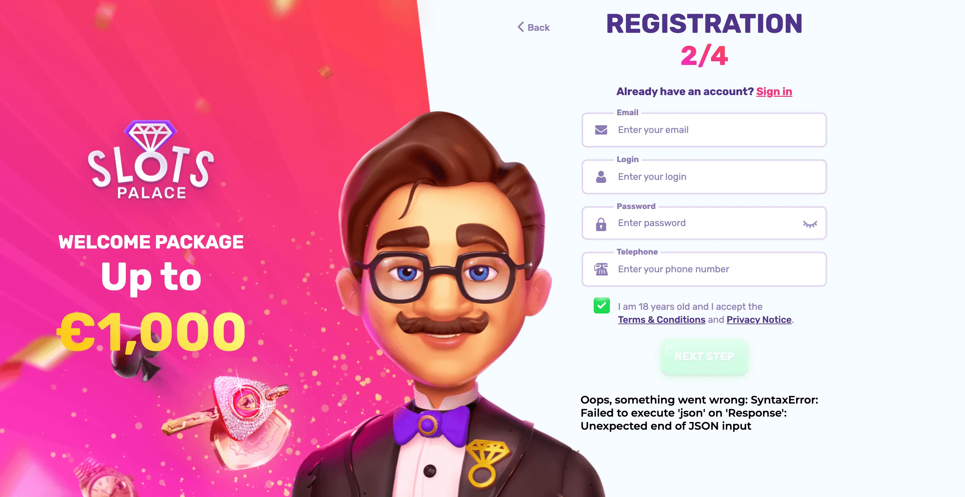Focus the Enter your email field
This screenshot has width=965, height=497.
point(704,130)
